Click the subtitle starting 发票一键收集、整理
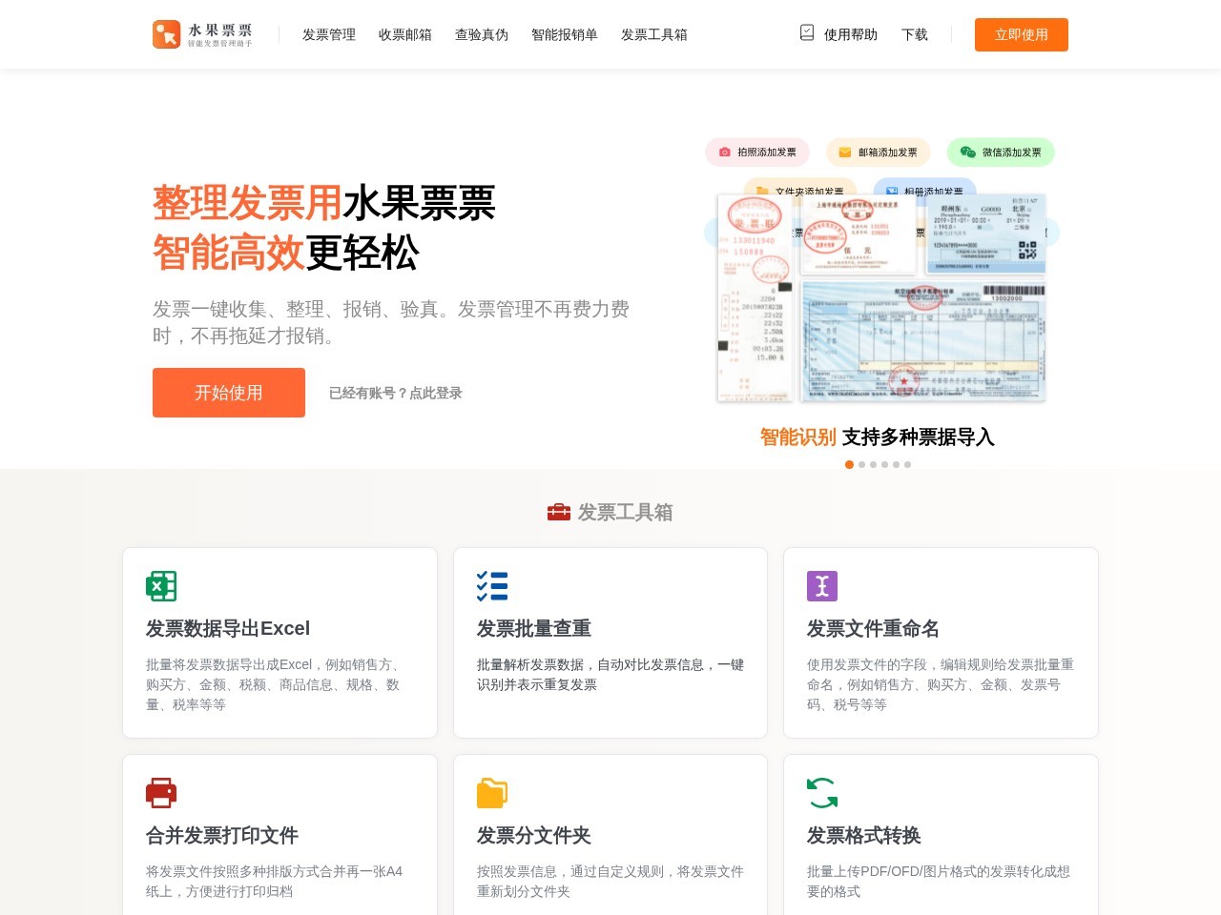The image size is (1221, 915). pos(391,322)
